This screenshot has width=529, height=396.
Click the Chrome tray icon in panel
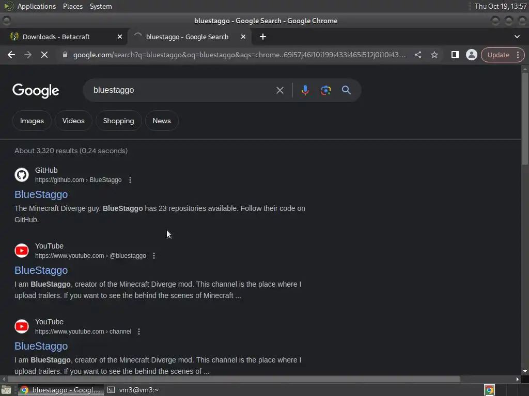489,390
